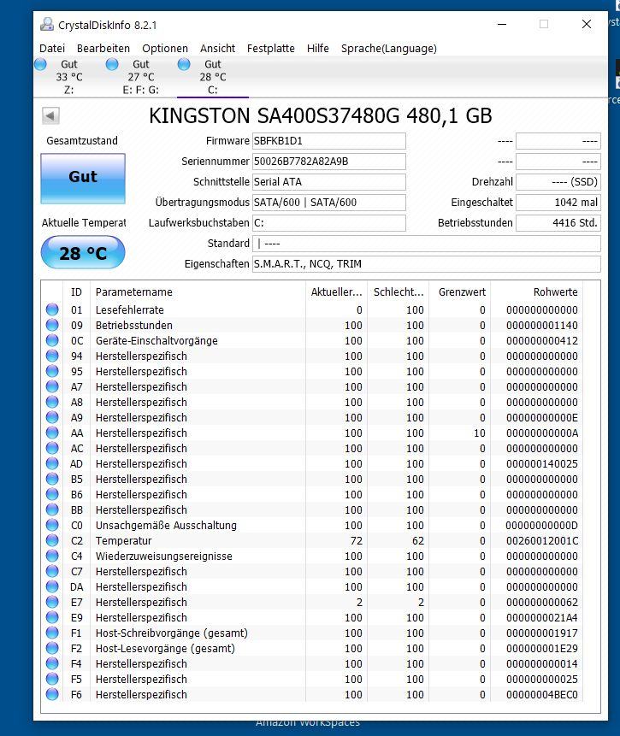Click status icon of row ID F4

[x=52, y=663]
